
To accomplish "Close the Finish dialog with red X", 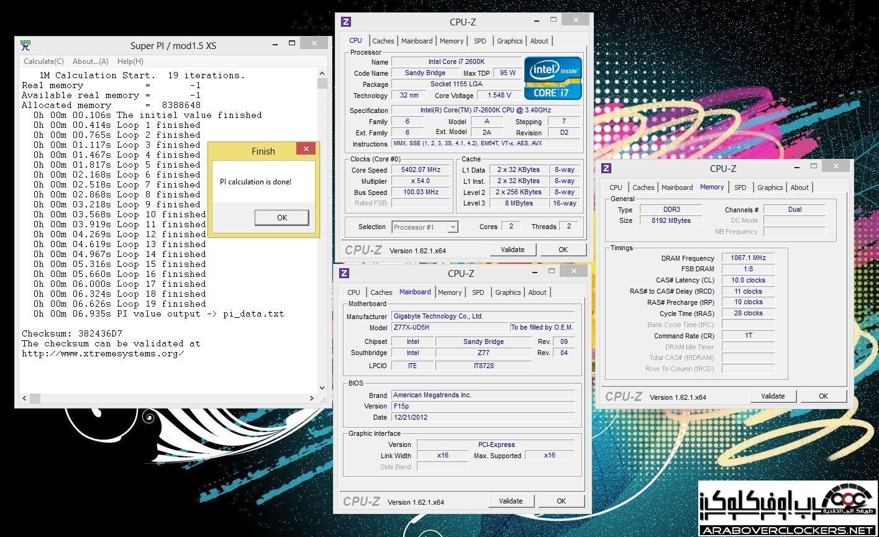I will click(x=306, y=149).
